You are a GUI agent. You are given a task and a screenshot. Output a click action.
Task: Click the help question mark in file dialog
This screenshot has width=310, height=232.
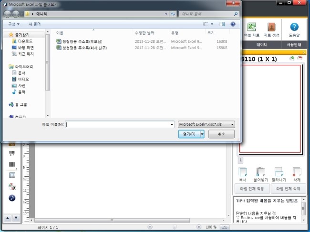pyautogui.click(x=233, y=24)
